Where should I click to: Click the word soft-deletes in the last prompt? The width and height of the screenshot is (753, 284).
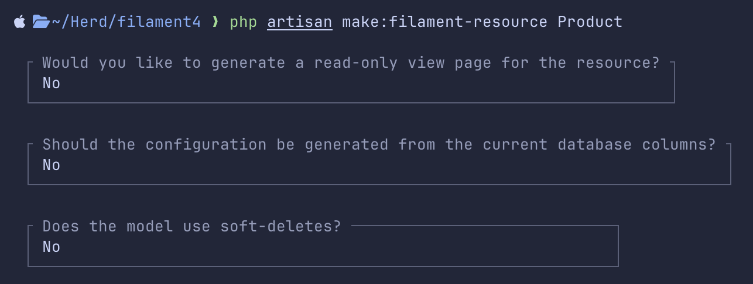[x=276, y=226]
